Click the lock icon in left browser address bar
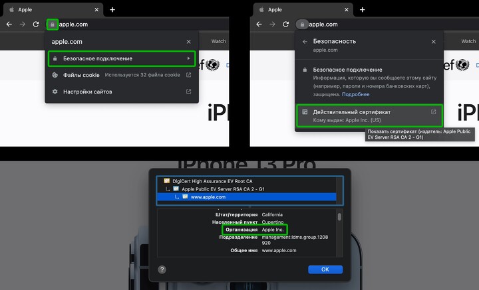 53,25
